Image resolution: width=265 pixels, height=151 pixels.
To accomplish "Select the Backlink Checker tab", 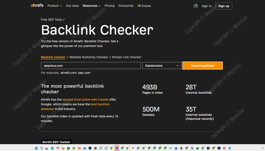I will [x=53, y=57].
